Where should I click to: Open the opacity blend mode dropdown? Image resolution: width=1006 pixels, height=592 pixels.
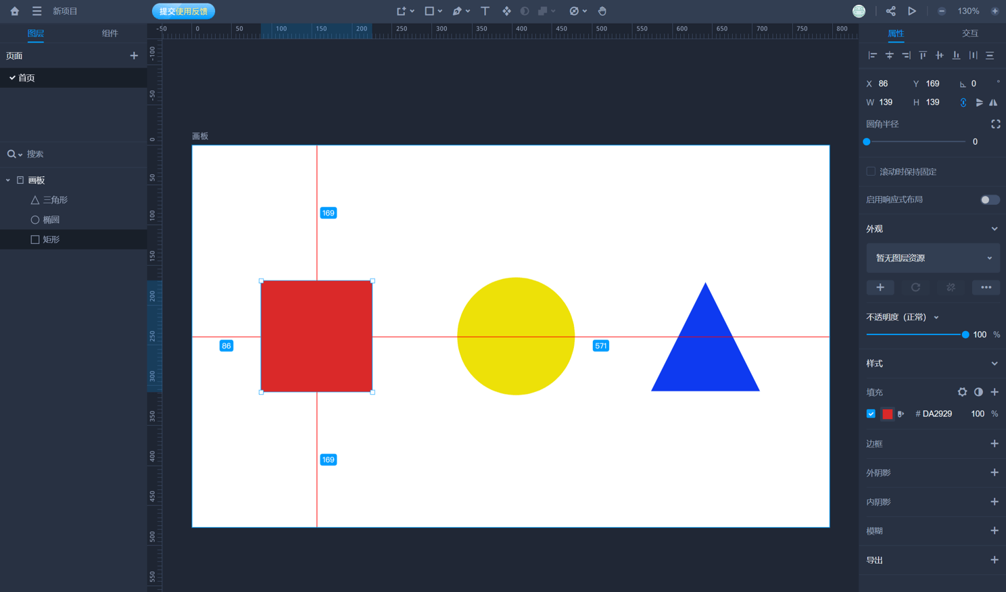pos(936,317)
